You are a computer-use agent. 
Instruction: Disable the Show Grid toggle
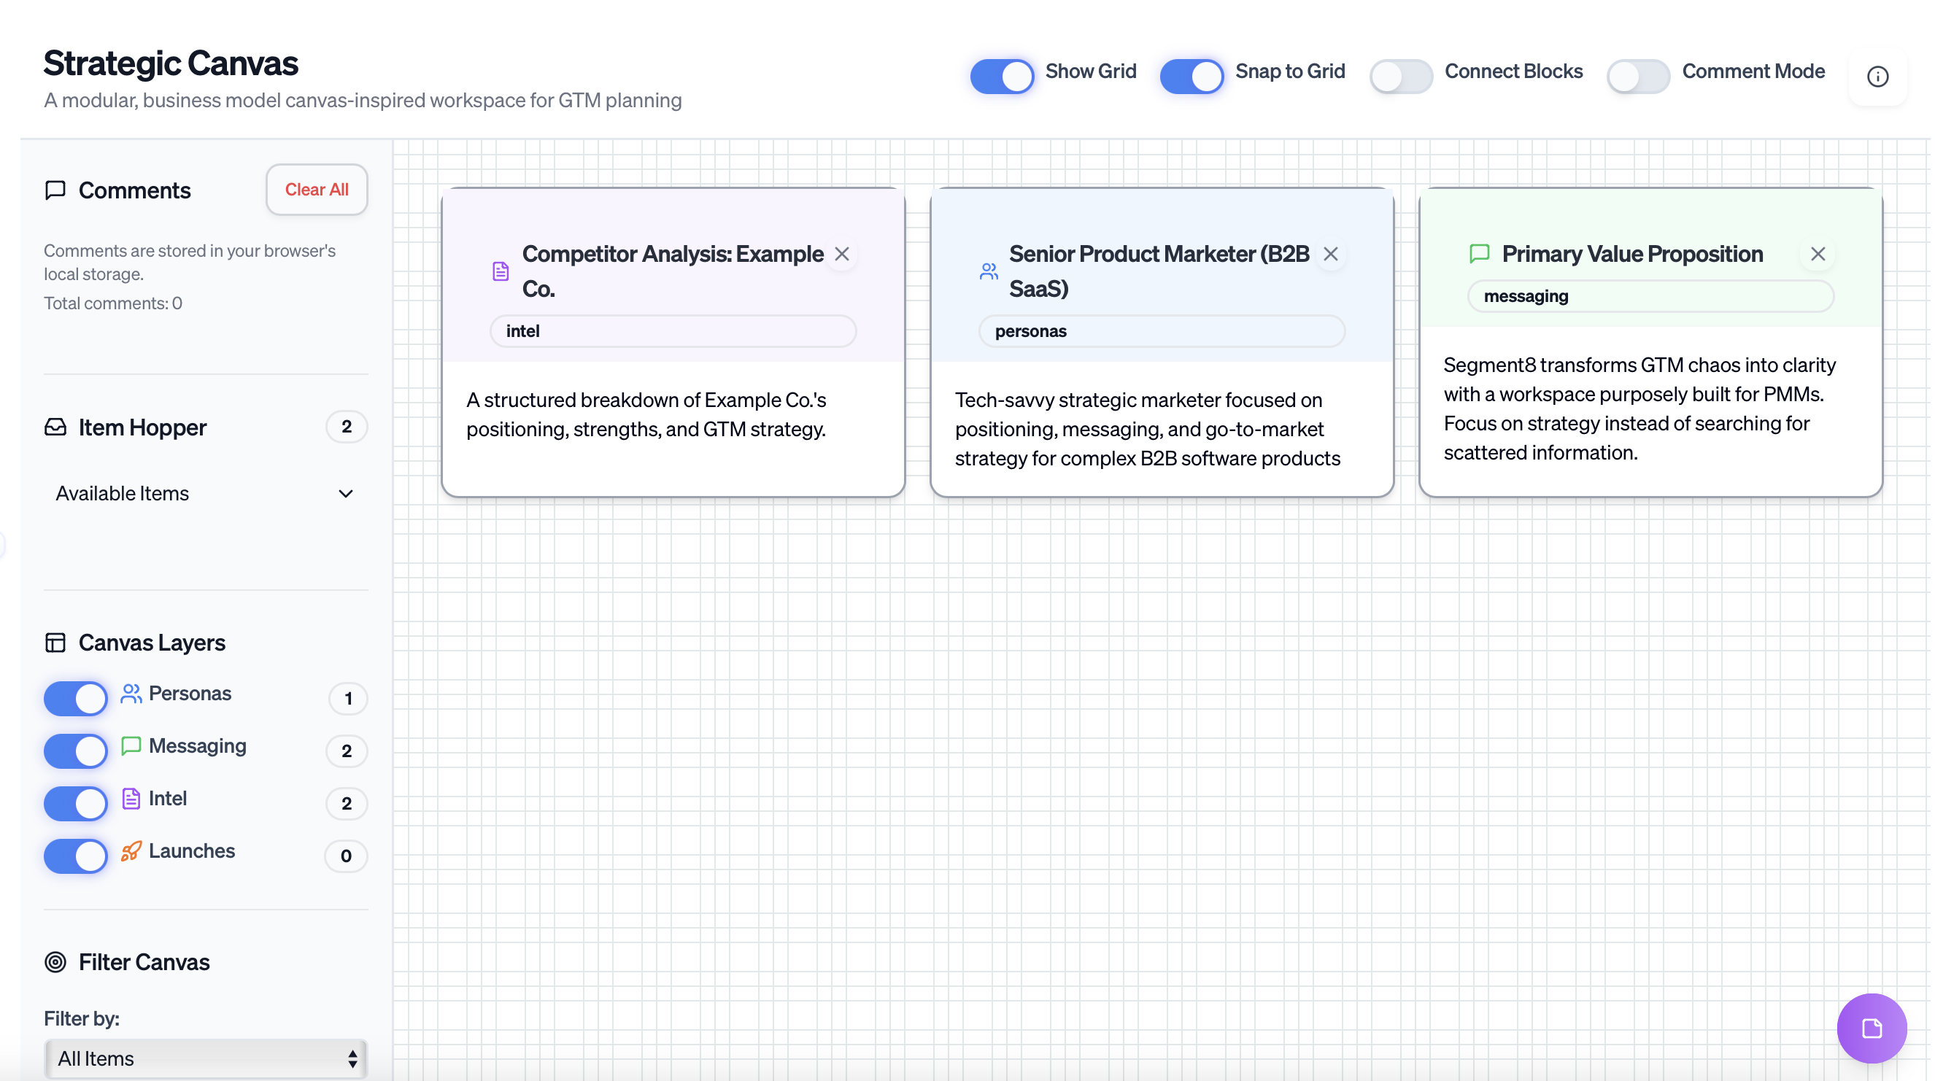[x=1001, y=76]
